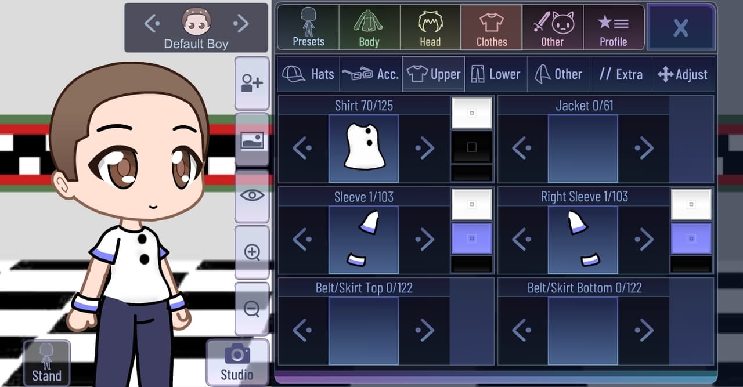
Task: Toggle the Stand pose button
Action: click(x=46, y=363)
